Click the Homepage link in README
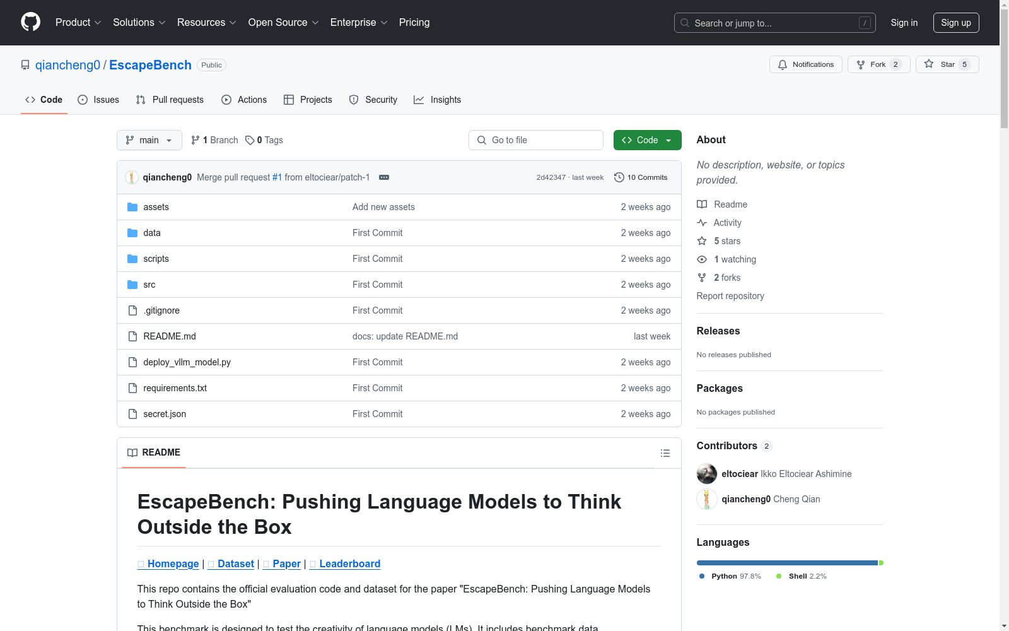Image resolution: width=1009 pixels, height=631 pixels. (168, 564)
